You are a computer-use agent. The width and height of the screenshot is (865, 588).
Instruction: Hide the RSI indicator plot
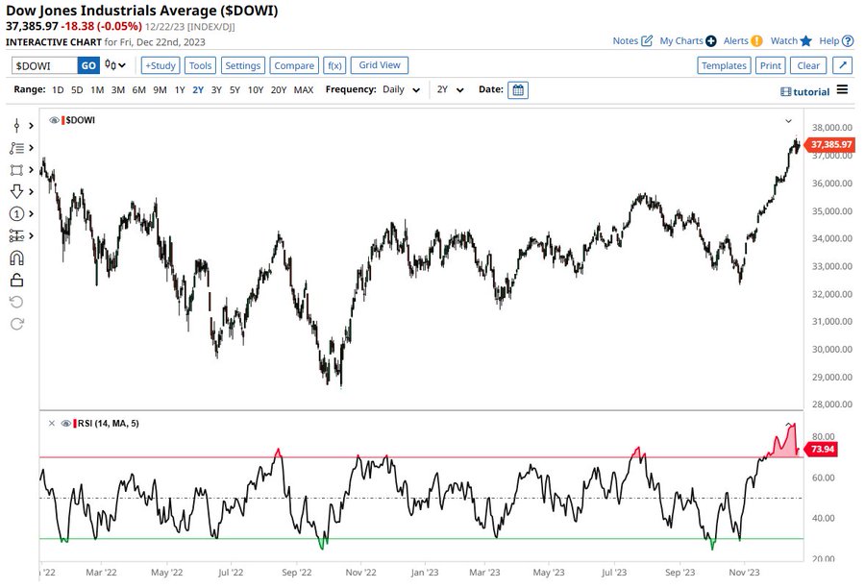coord(65,424)
